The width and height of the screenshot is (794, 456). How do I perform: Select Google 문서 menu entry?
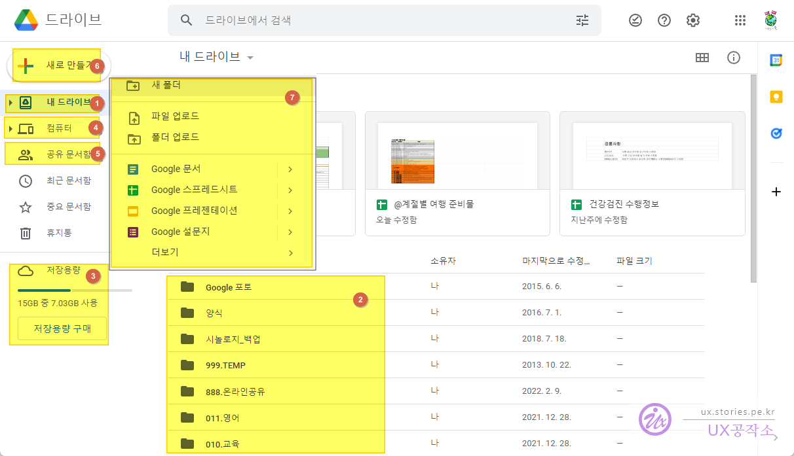point(212,169)
